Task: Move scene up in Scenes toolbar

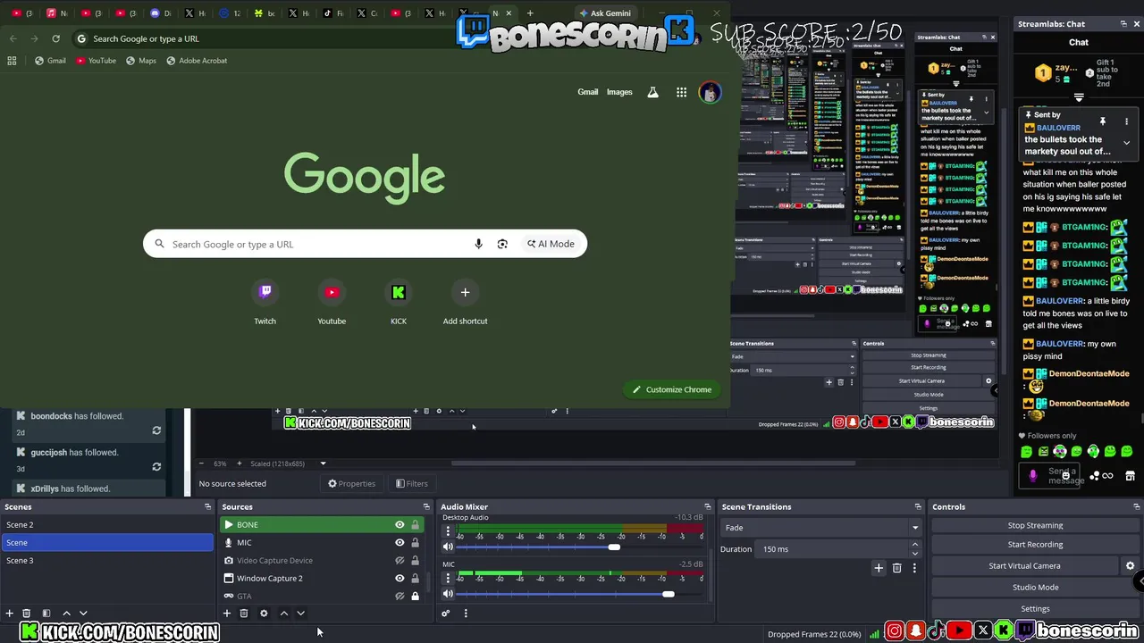Action: 66,614
